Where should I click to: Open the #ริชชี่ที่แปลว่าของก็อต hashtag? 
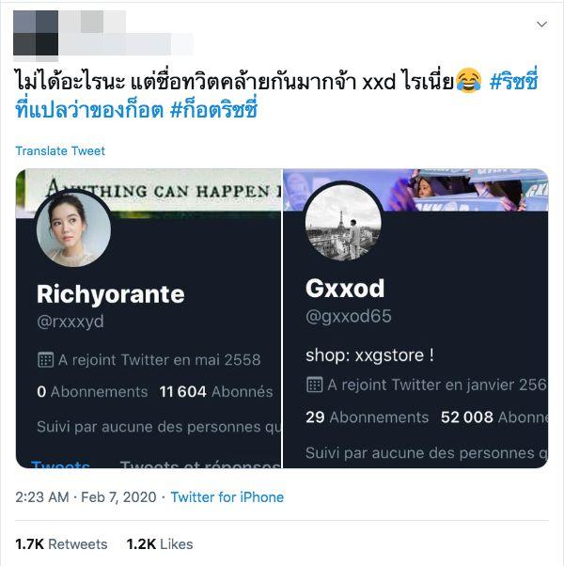click(276, 94)
